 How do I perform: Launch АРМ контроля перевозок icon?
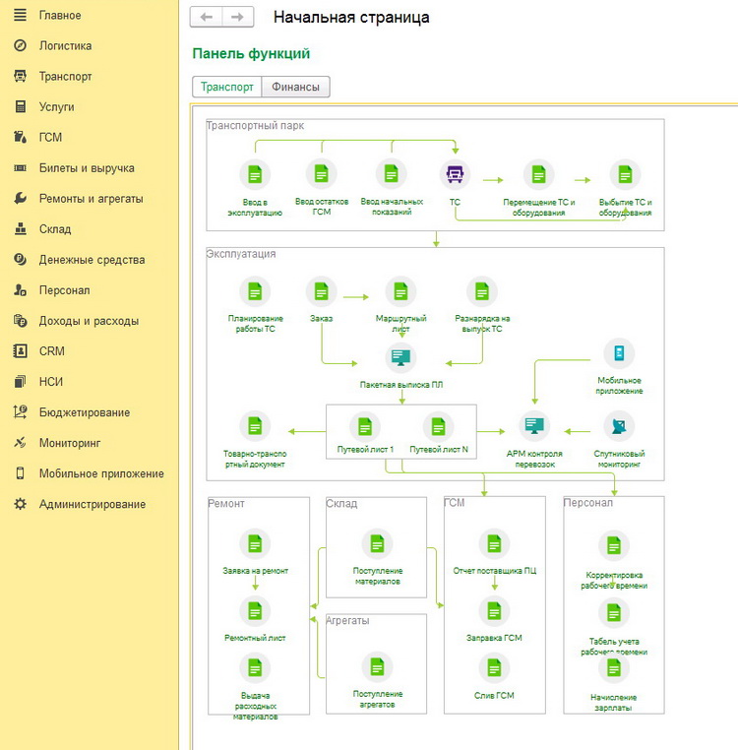[x=534, y=426]
